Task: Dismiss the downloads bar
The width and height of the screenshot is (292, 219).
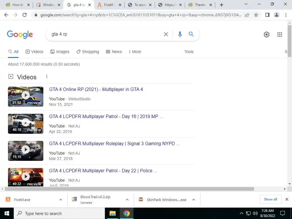Action: pos(287,199)
